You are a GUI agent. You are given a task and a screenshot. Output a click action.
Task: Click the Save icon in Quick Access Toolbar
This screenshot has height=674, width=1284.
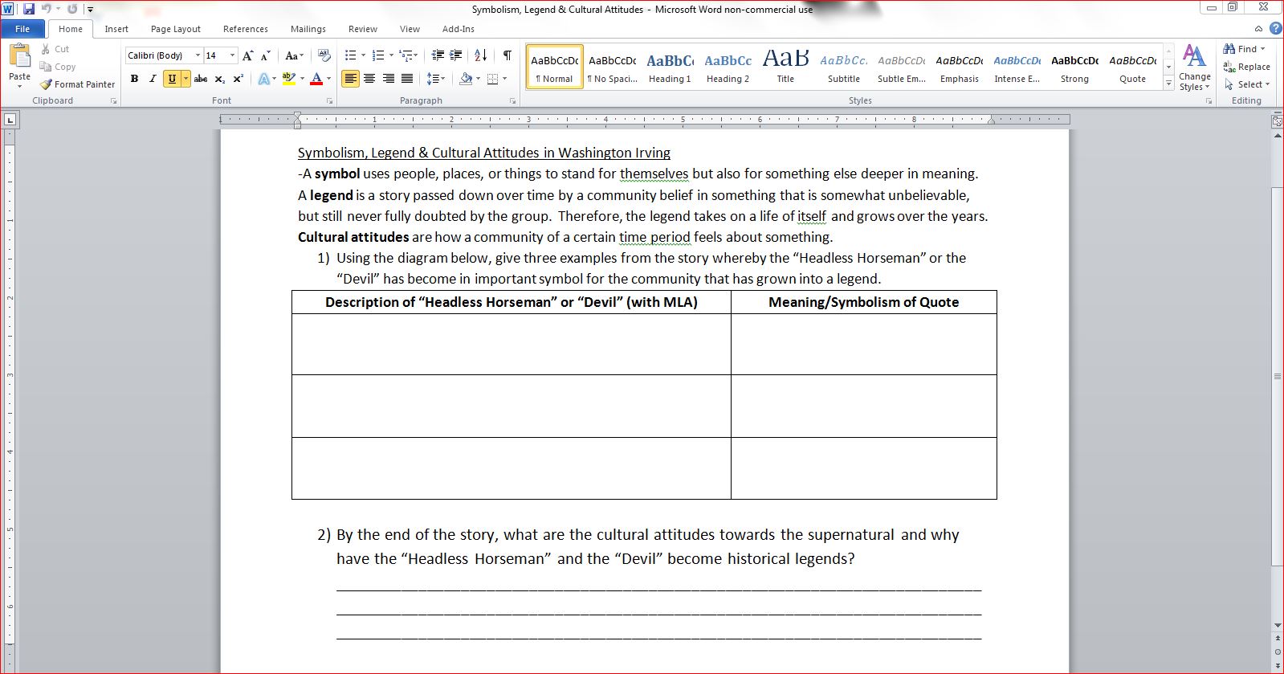point(29,9)
